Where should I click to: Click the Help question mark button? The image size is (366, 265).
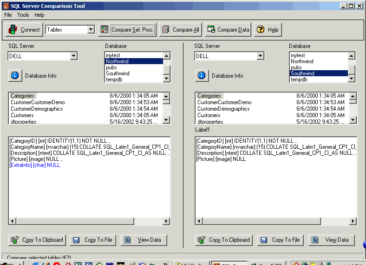click(268, 30)
